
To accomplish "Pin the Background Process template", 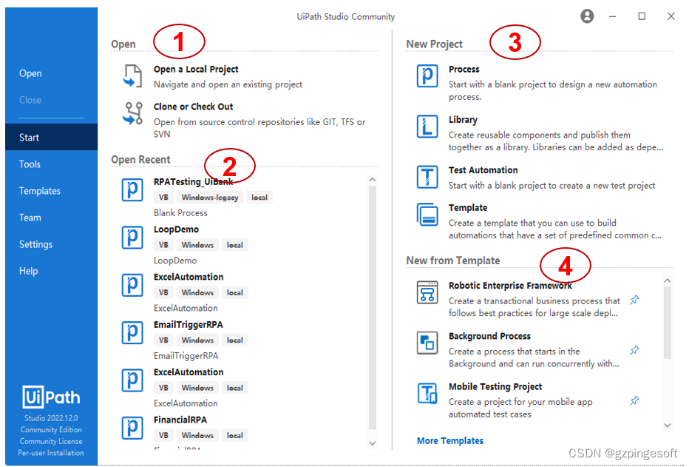I will (634, 351).
